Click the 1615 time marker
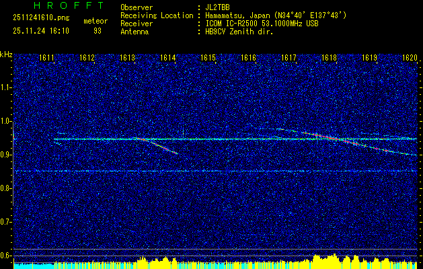Viewport: 423px width, 269px height. [x=208, y=59]
